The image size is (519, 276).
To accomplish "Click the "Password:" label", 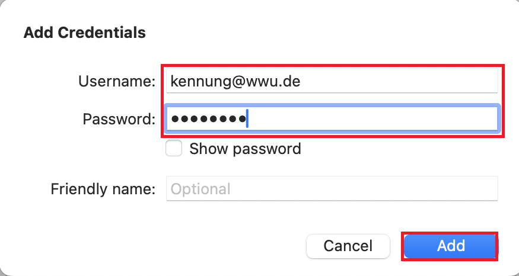I will (x=119, y=119).
